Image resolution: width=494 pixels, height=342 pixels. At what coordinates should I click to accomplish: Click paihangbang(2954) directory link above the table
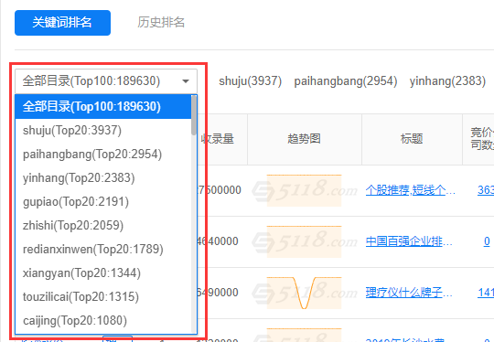tap(345, 81)
